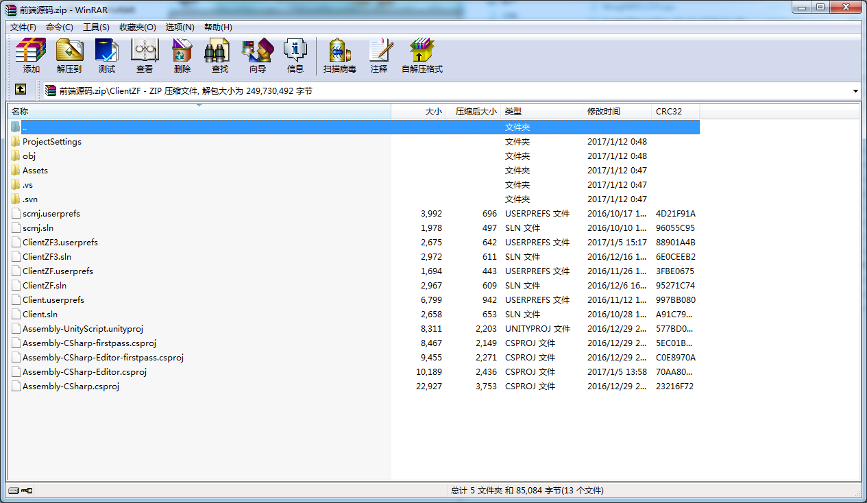Select file scmj.sln
The width and height of the screenshot is (867, 503).
click(x=38, y=228)
